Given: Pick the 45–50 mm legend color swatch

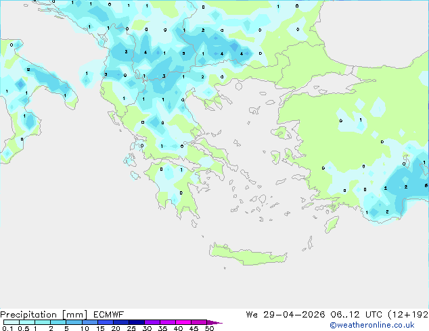Looking at the screenshot, I should 199,322.
